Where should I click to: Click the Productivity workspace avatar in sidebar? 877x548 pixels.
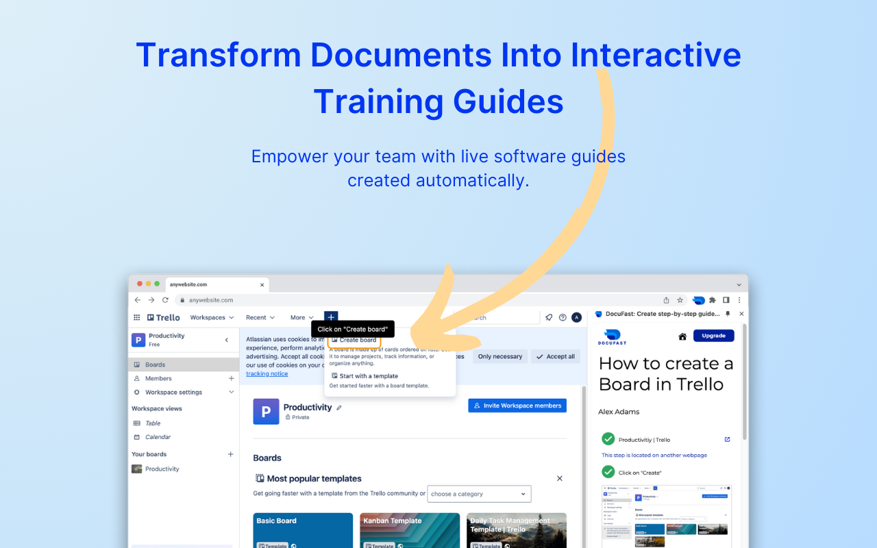[138, 340]
